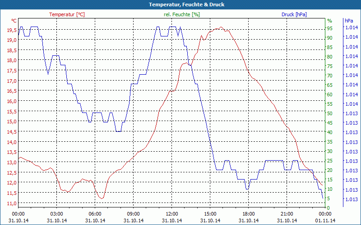Click the 35 humidity tick label

(330, 142)
